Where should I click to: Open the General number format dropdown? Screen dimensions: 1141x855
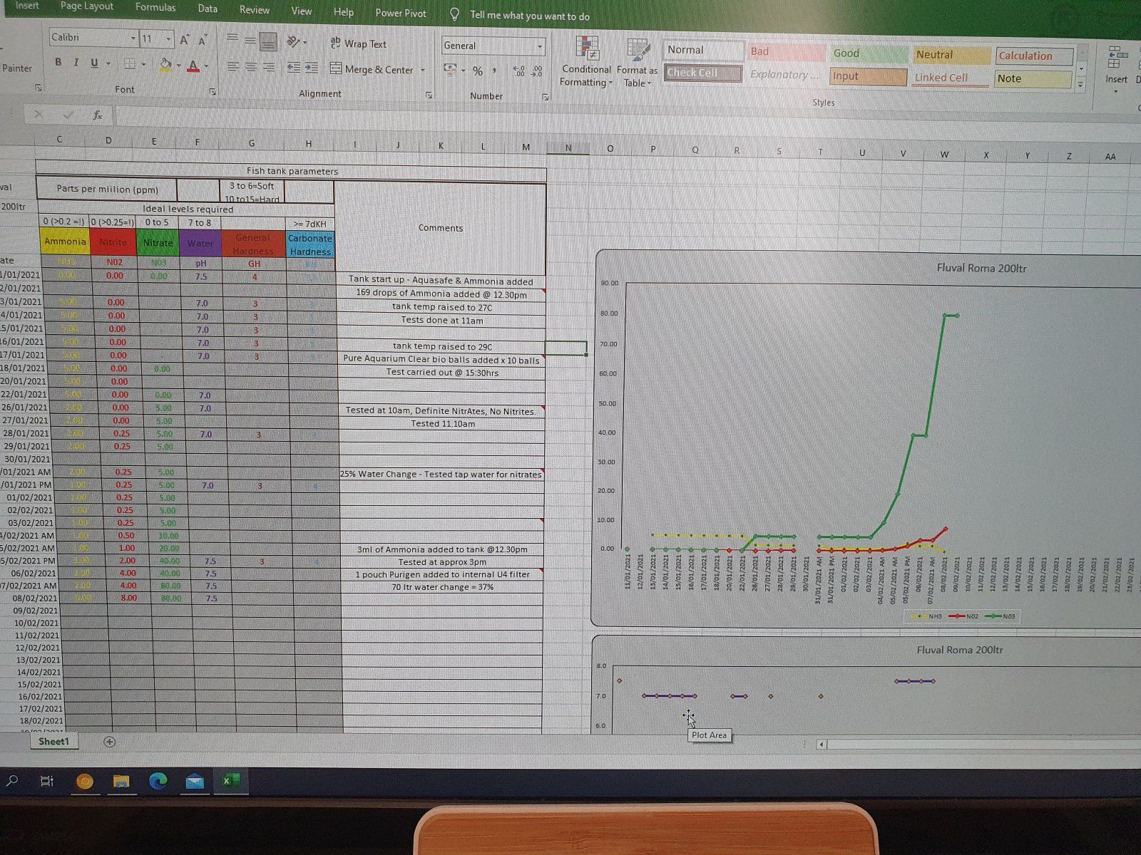pyautogui.click(x=540, y=46)
